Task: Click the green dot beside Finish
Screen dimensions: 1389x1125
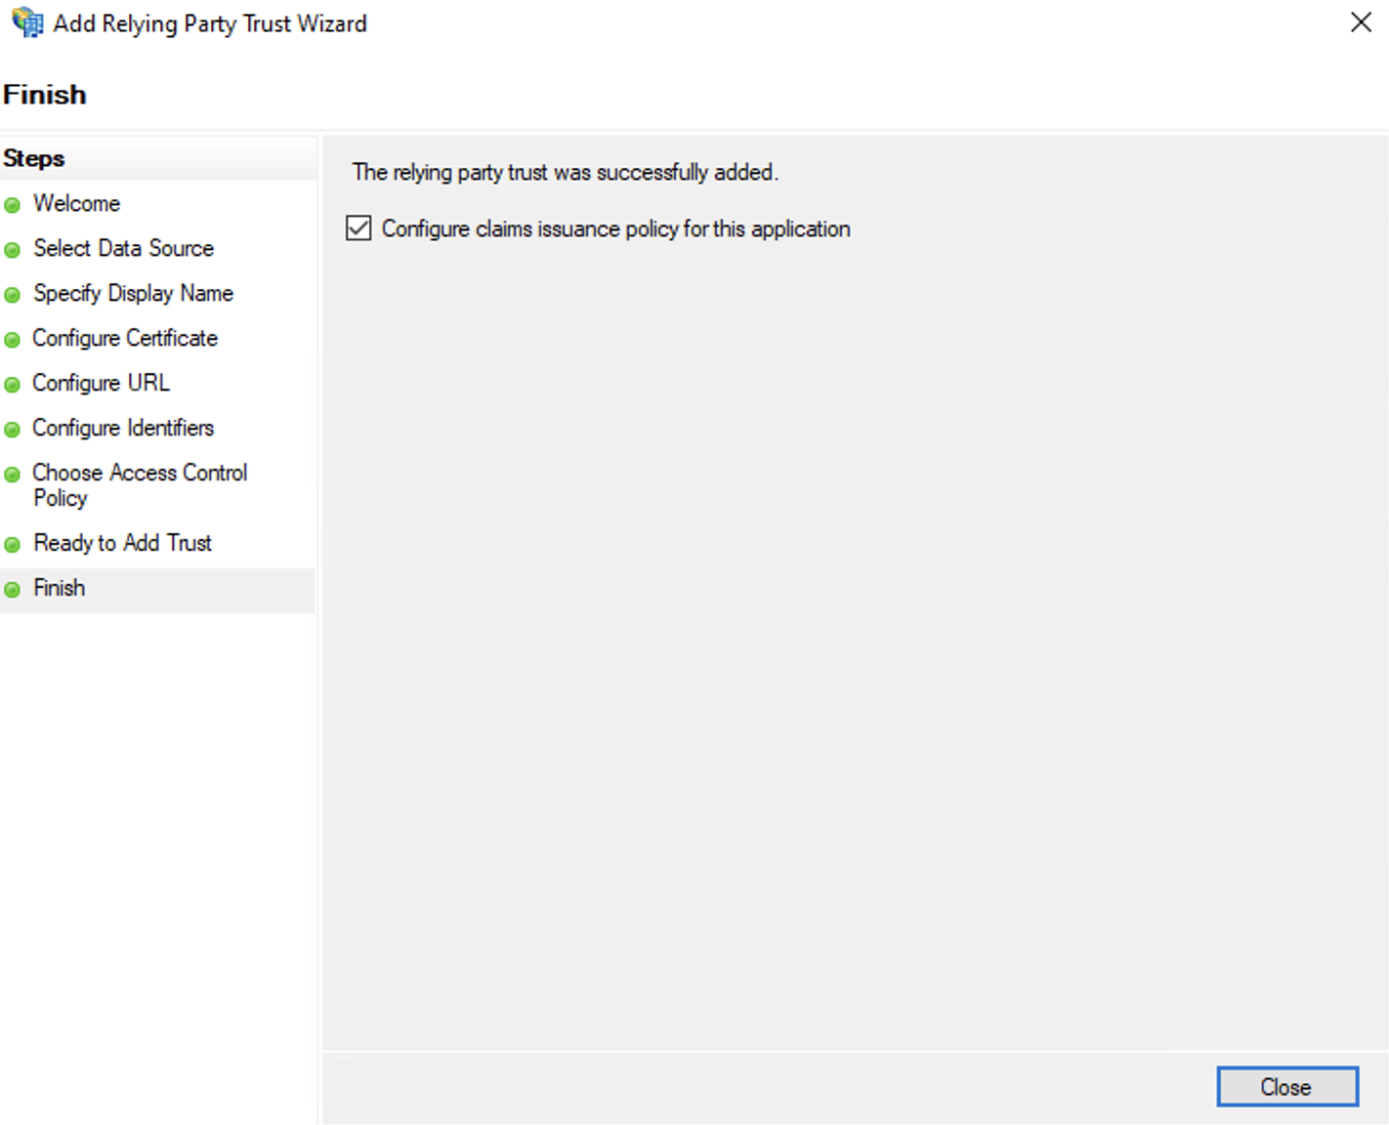Action: [x=13, y=589]
